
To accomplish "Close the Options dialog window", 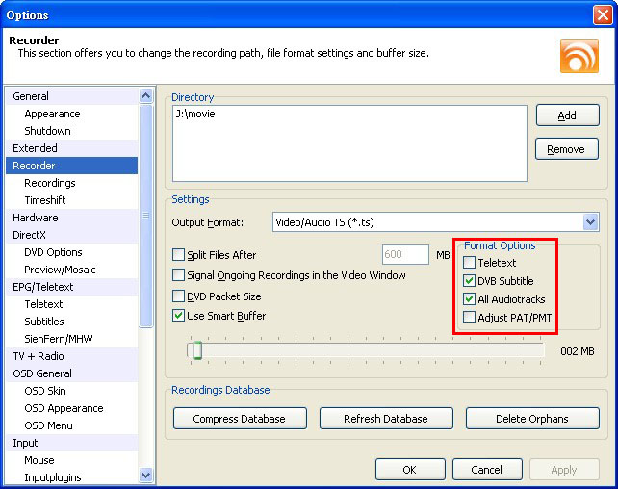I will click(x=601, y=14).
